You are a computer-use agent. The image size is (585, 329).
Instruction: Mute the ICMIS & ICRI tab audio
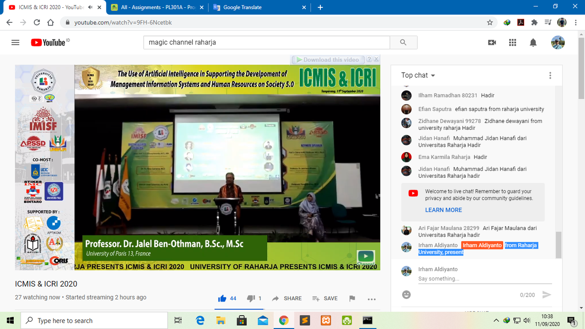(90, 7)
